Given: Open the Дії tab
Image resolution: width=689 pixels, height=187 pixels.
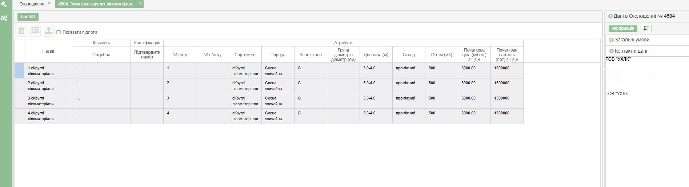Looking at the screenshot, I should click(646, 28).
